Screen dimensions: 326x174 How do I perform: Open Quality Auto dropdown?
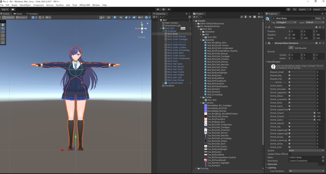(307, 151)
